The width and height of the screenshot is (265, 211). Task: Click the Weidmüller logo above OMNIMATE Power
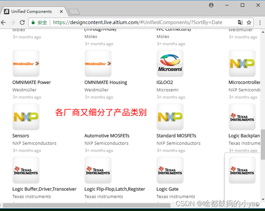[x=26, y=64]
